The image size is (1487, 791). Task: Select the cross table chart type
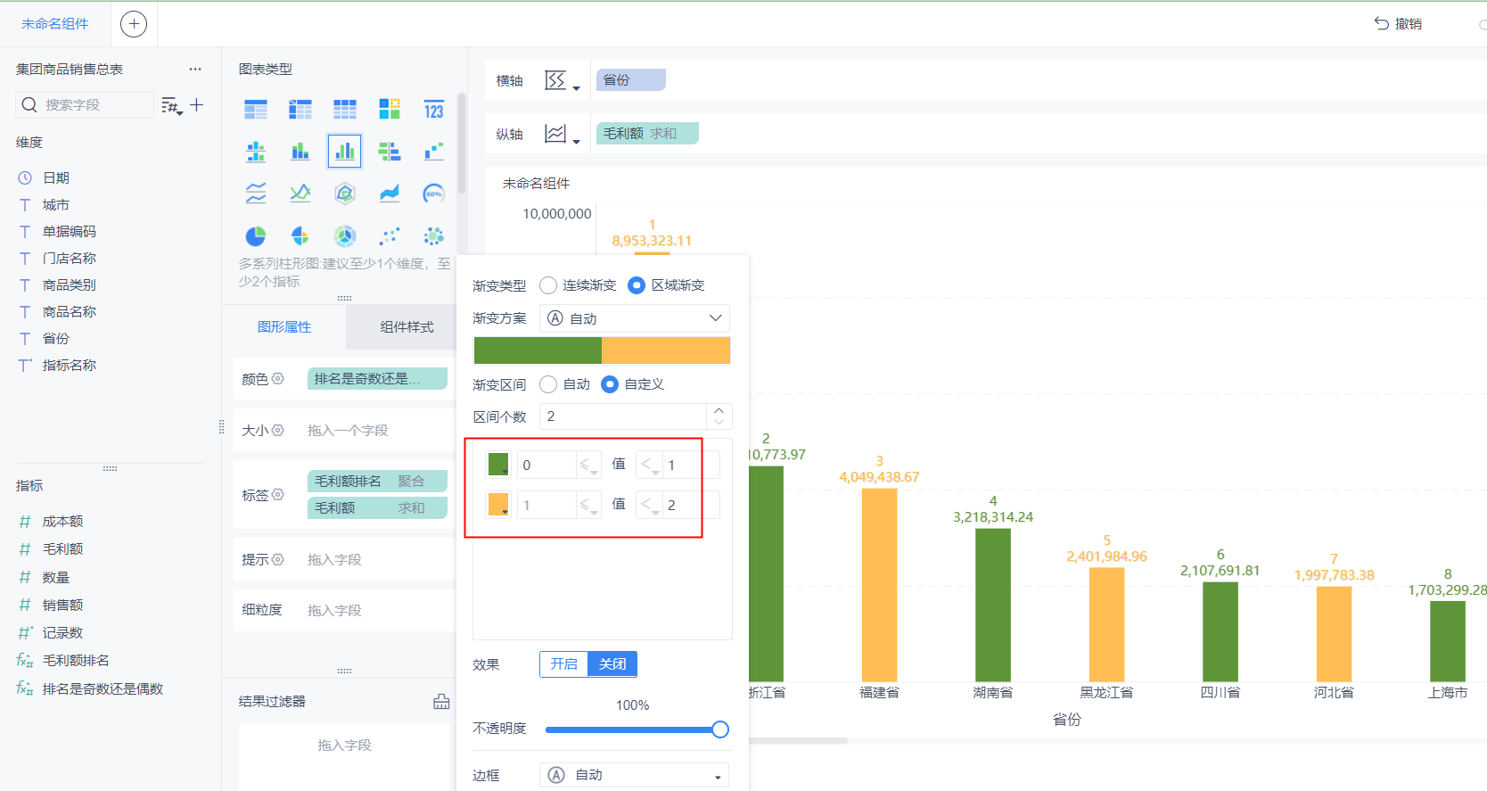click(x=300, y=110)
